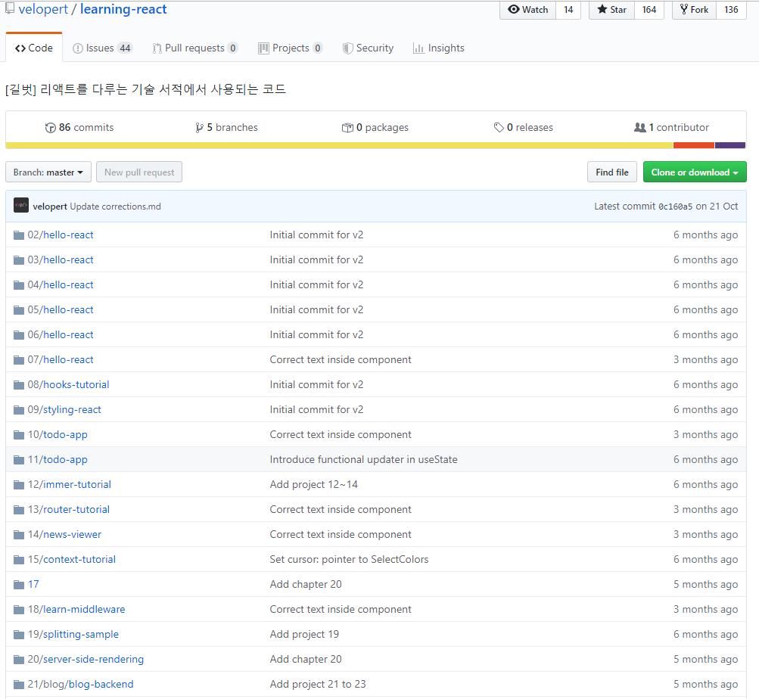
Task: Click folder icon of 02/hello-react row
Action: (x=19, y=235)
